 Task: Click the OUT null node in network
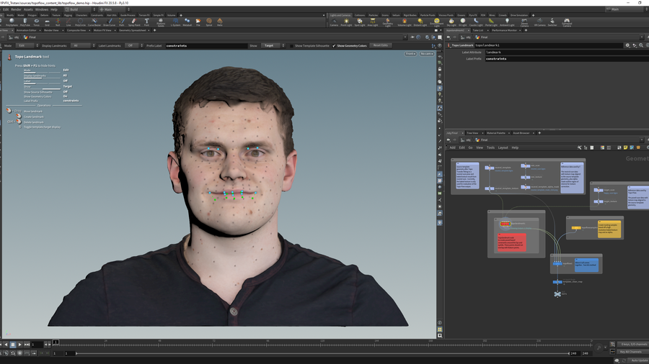557,294
